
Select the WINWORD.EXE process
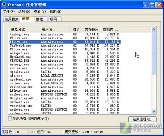pos(65,61)
